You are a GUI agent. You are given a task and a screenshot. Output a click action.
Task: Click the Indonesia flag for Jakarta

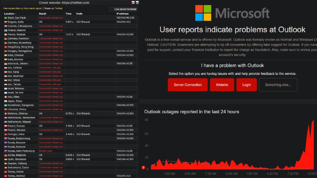point(6,64)
